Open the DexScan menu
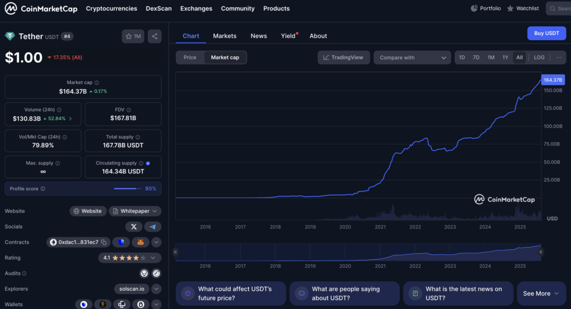The image size is (571, 309). coord(158,8)
